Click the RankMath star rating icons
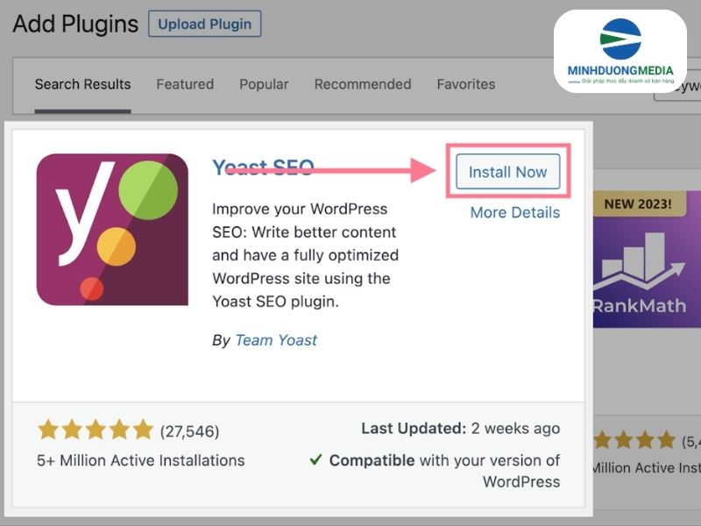The width and height of the screenshot is (701, 526). coord(634,440)
